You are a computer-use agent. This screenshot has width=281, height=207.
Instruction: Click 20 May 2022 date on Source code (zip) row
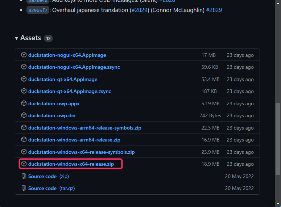point(239,176)
